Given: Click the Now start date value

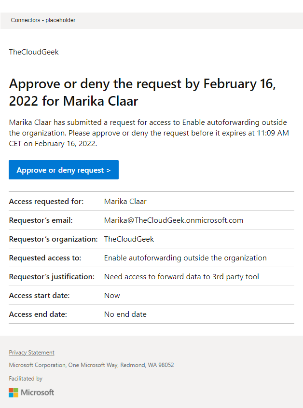Looking at the screenshot, I should (112, 296).
